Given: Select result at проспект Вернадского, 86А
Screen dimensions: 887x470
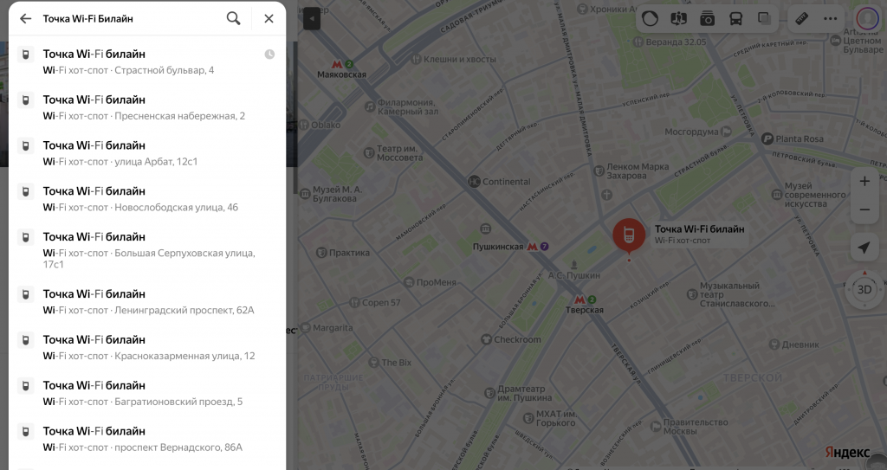Looking at the screenshot, I should (x=147, y=440).
